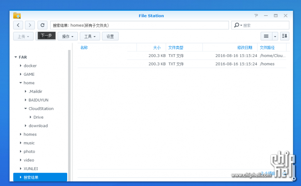
Task: Select the XUNLEI folder in tree
Action: tap(31, 169)
